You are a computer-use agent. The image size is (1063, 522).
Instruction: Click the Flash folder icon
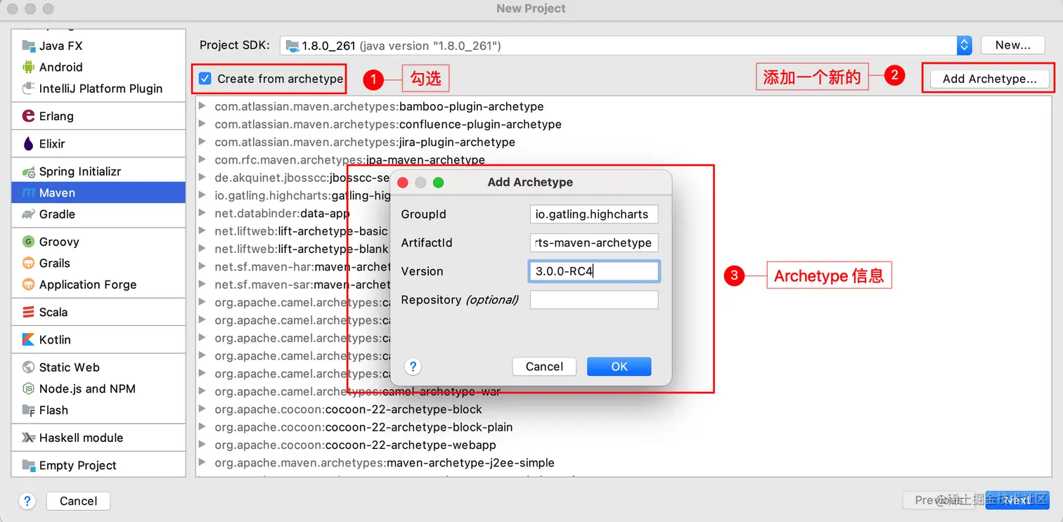click(28, 410)
